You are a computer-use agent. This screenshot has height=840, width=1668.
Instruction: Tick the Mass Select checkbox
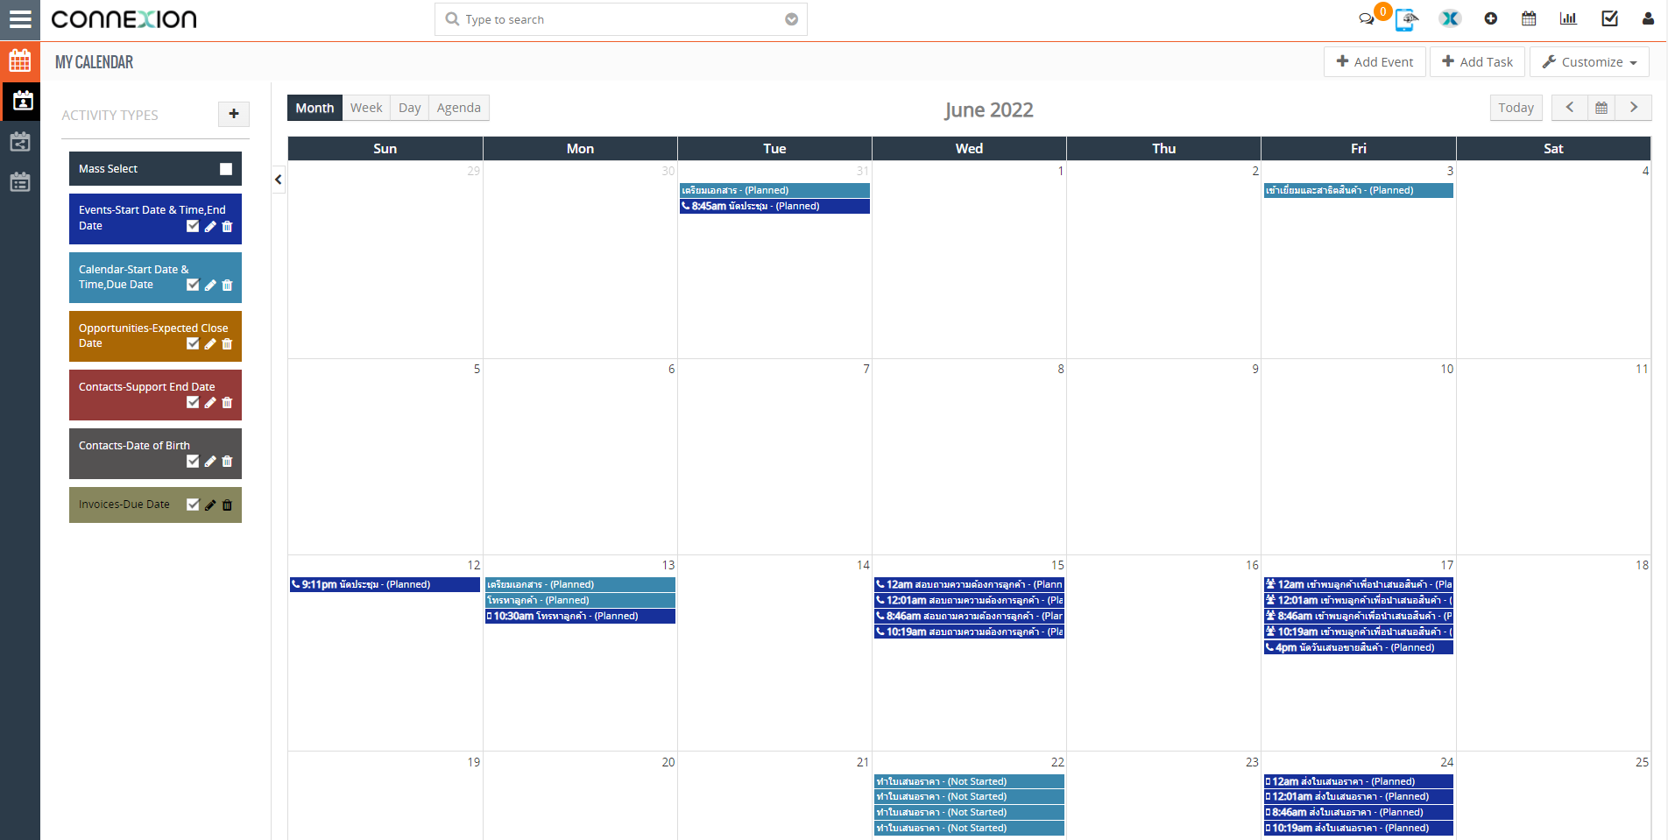coord(226,169)
